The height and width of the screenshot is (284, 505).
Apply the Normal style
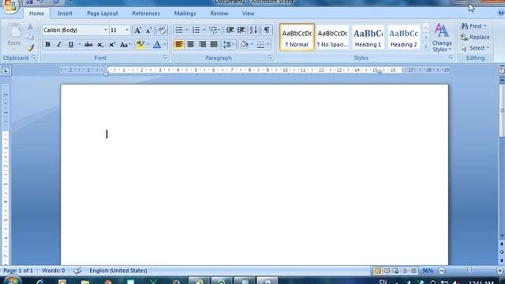297,37
